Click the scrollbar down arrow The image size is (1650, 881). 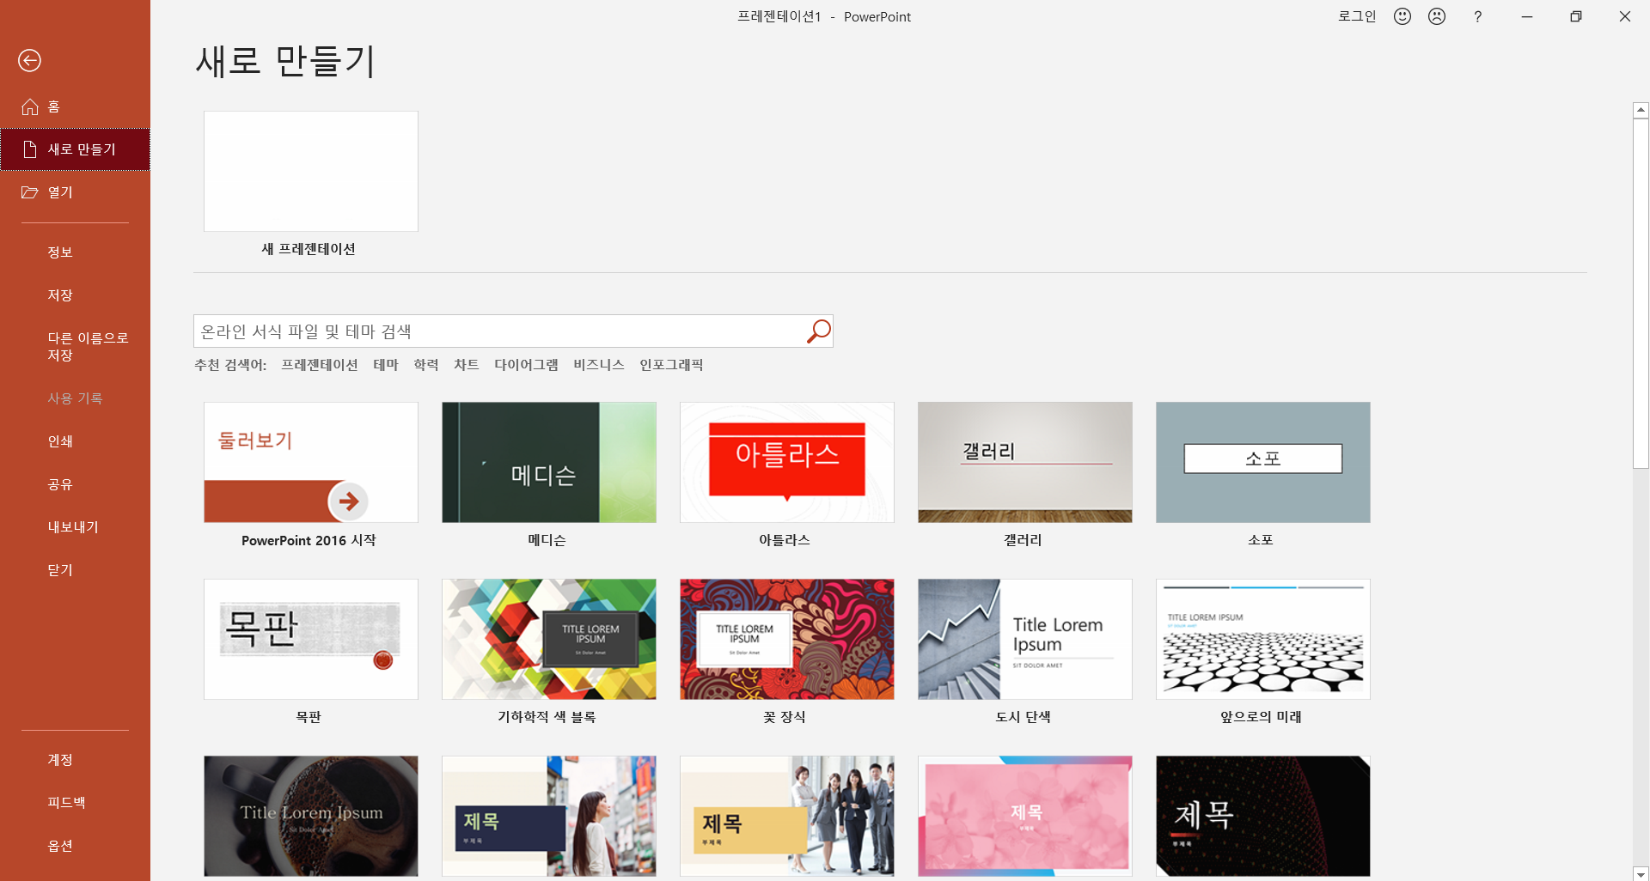click(x=1641, y=873)
